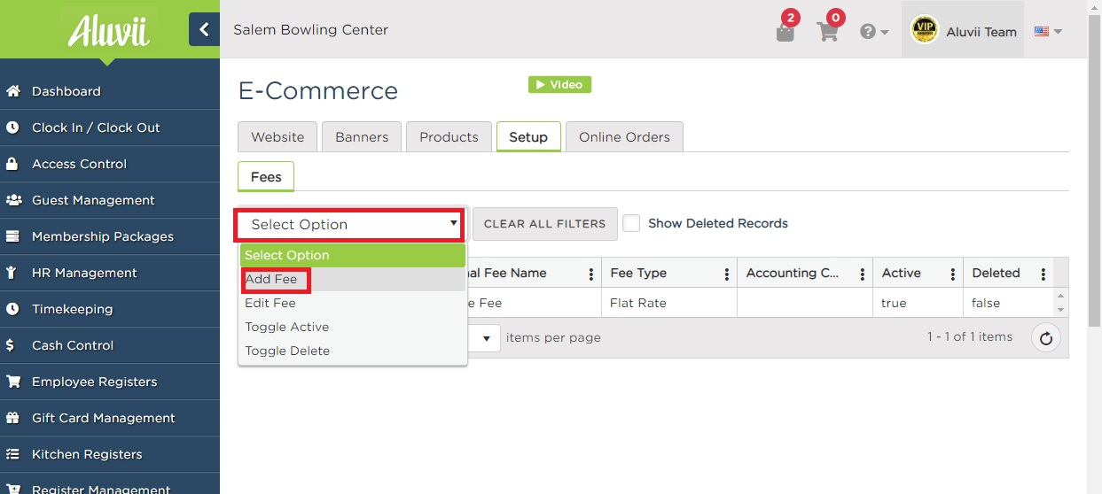Switch to the Products tab
The width and height of the screenshot is (1102, 494).
point(449,137)
